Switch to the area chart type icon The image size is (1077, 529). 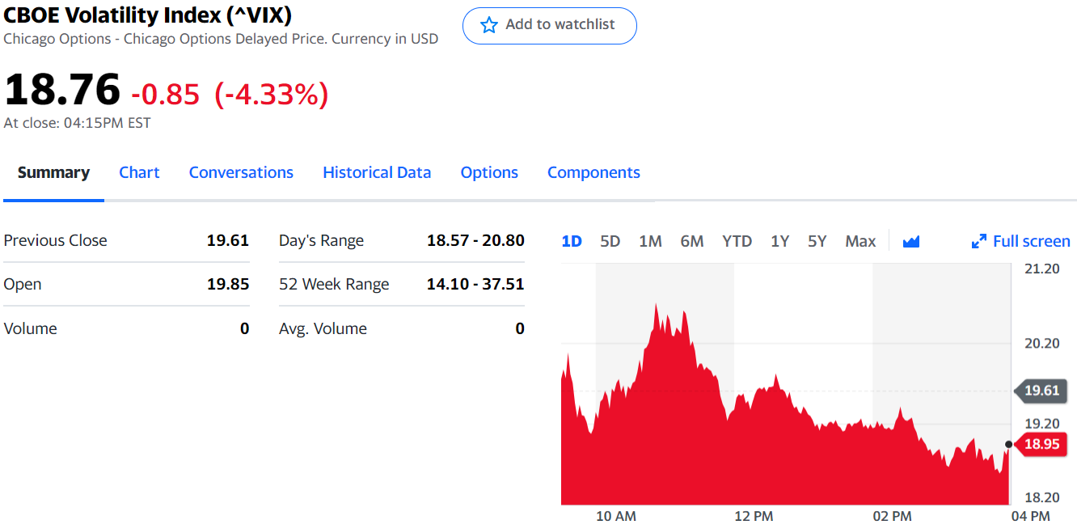911,241
